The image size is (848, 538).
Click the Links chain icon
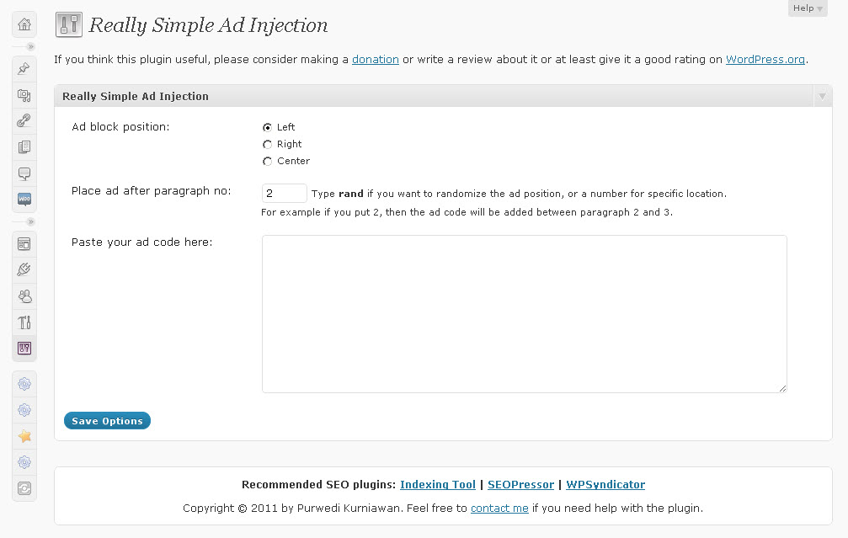pyautogui.click(x=24, y=121)
